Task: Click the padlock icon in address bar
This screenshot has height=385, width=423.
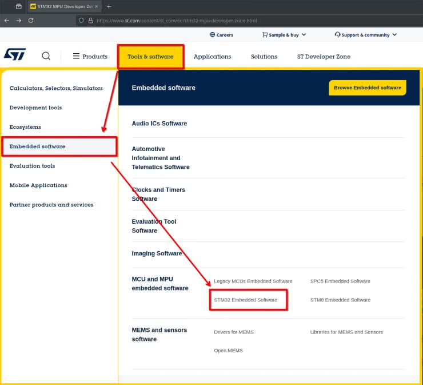Action: pos(90,21)
